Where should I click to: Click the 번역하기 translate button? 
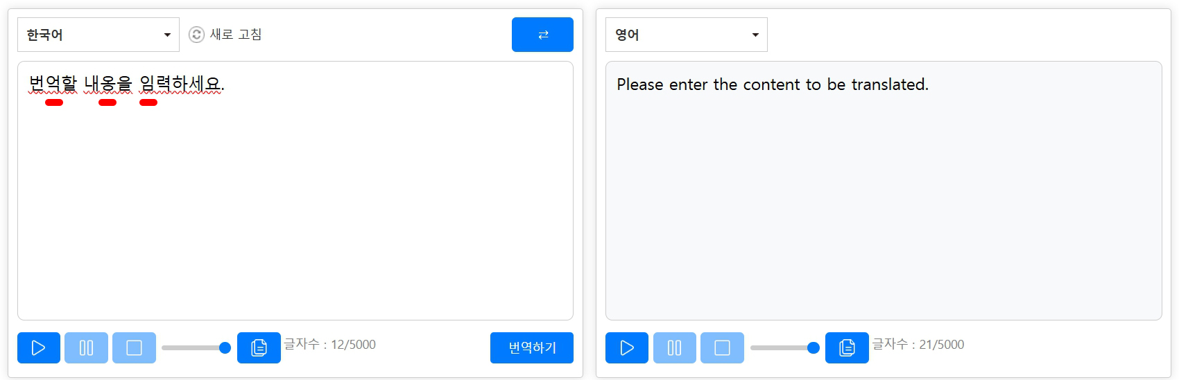pyautogui.click(x=532, y=347)
